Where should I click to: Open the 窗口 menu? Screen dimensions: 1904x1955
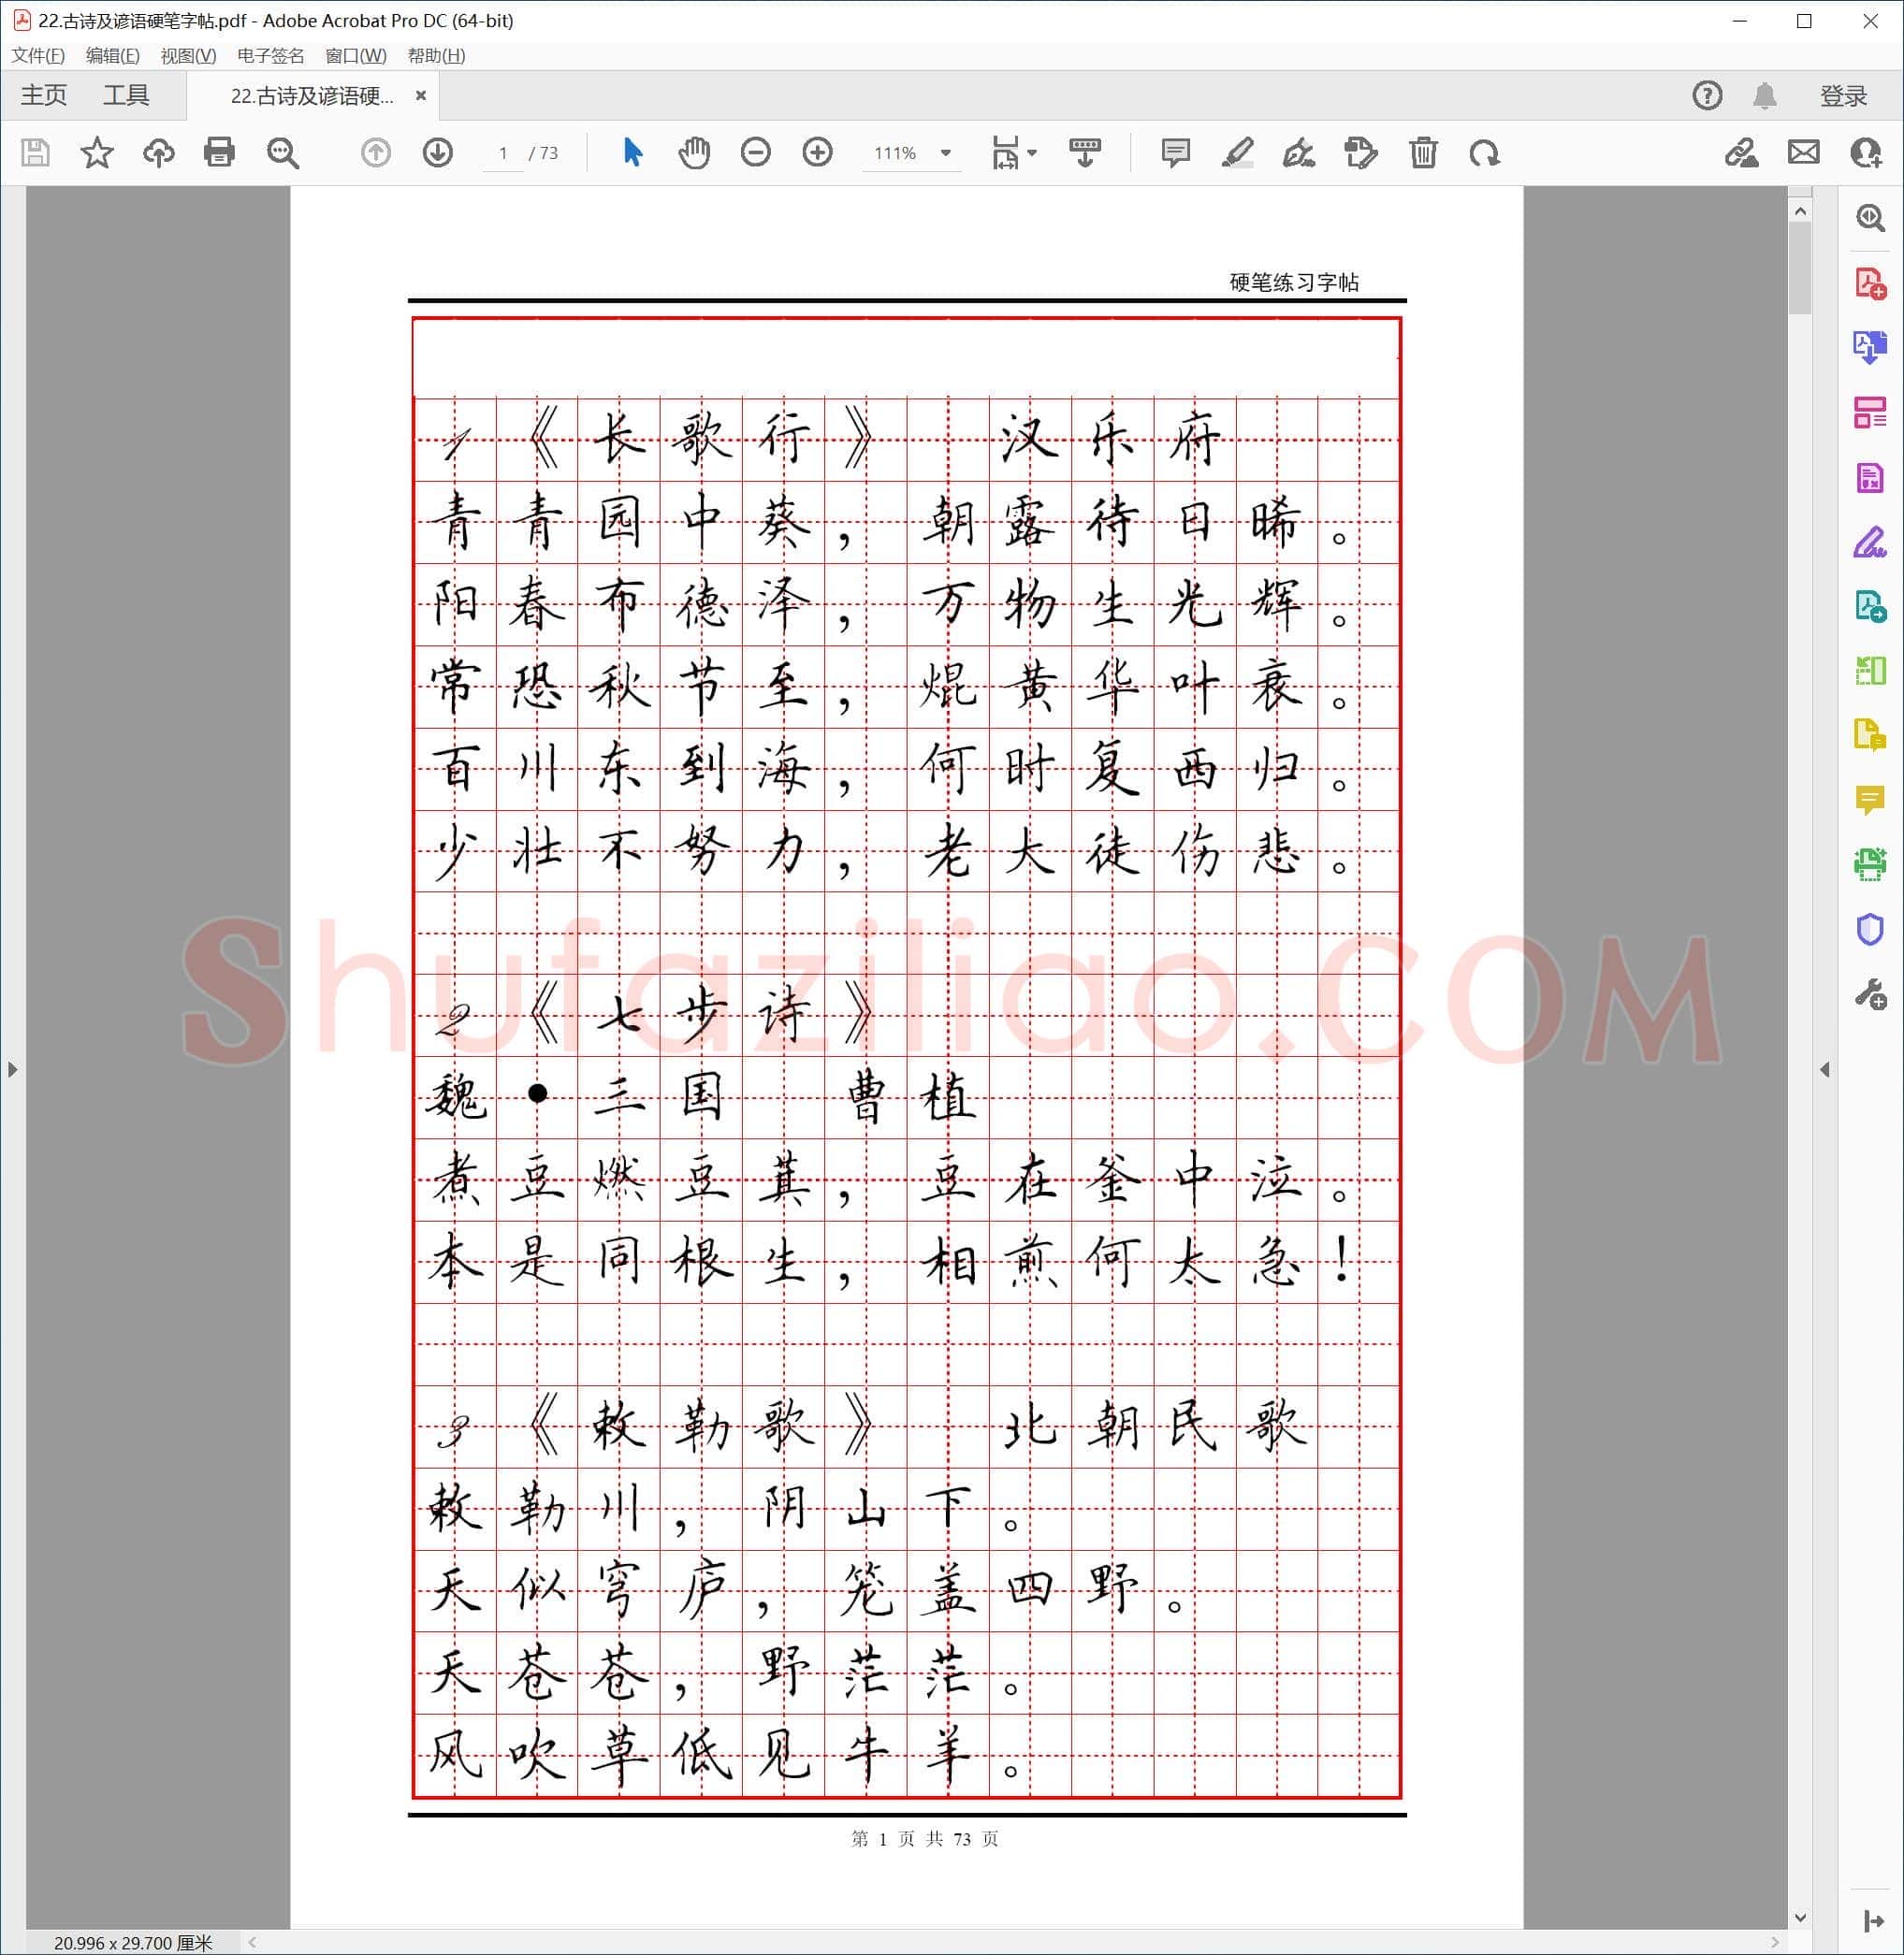356,56
